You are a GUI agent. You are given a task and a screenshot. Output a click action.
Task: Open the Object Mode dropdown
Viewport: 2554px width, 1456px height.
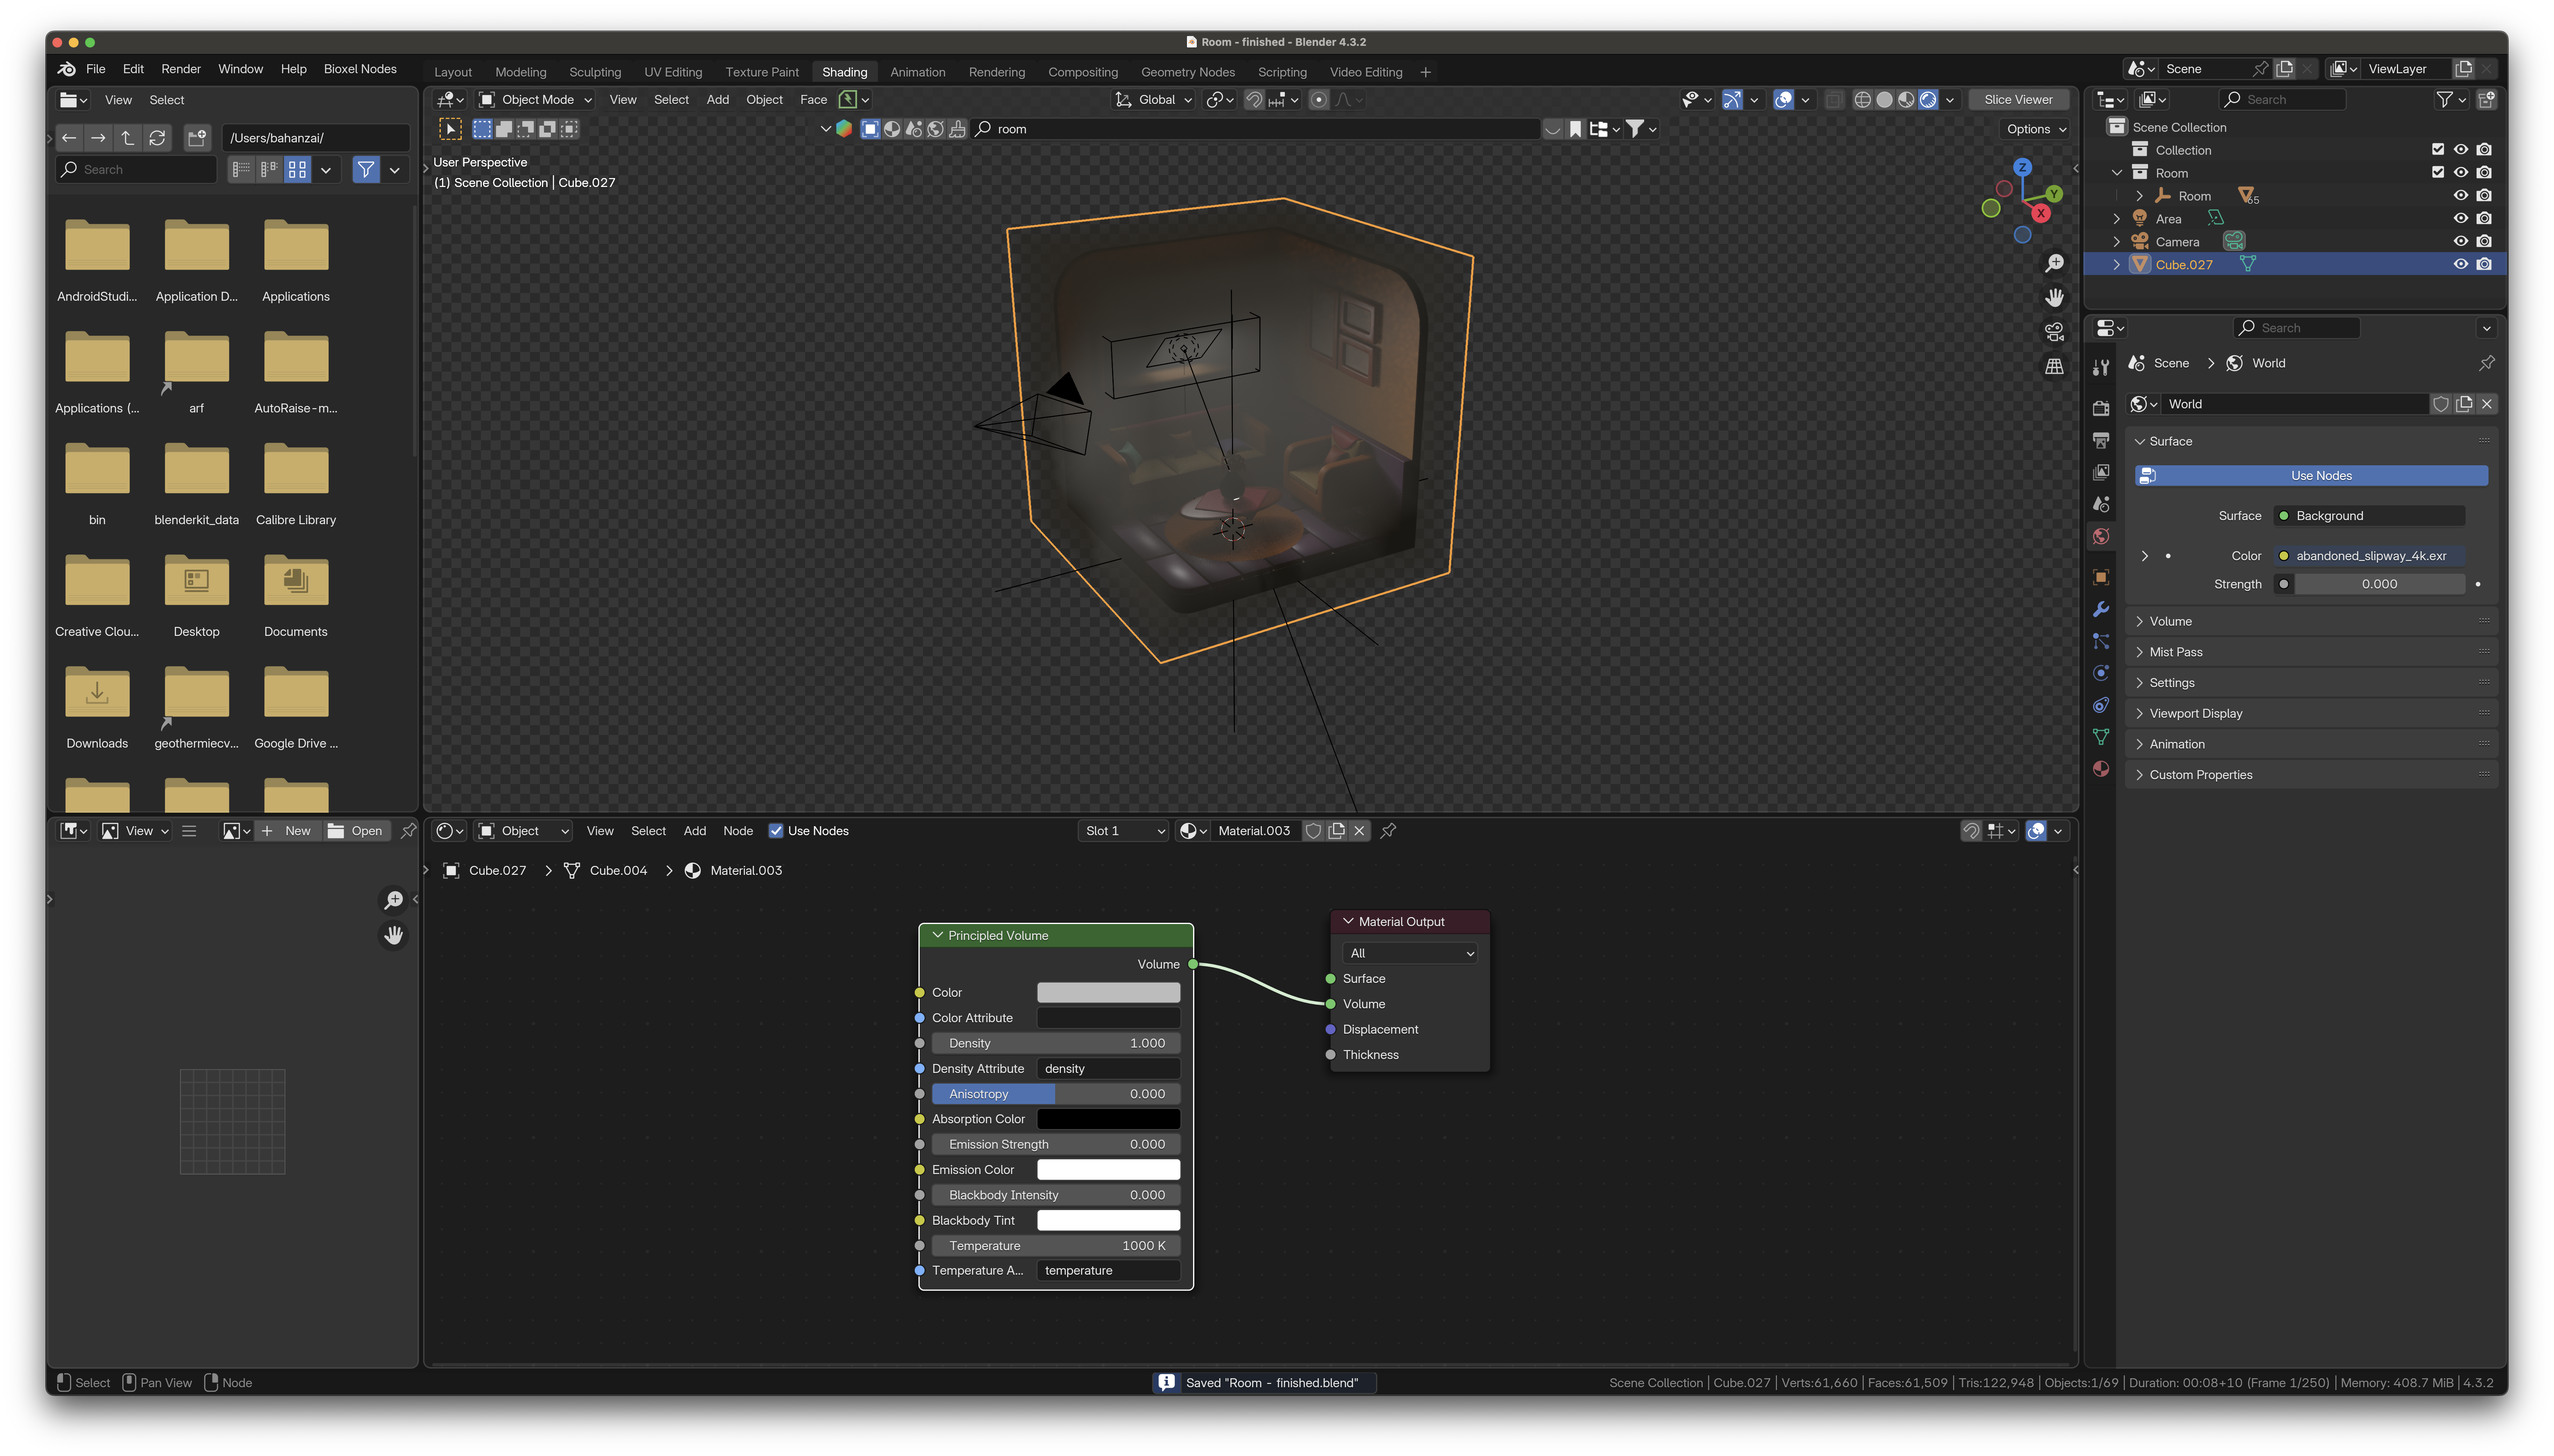(x=536, y=100)
